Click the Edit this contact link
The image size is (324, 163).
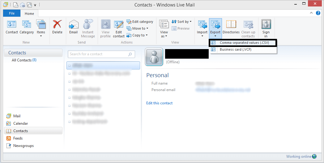159,103
